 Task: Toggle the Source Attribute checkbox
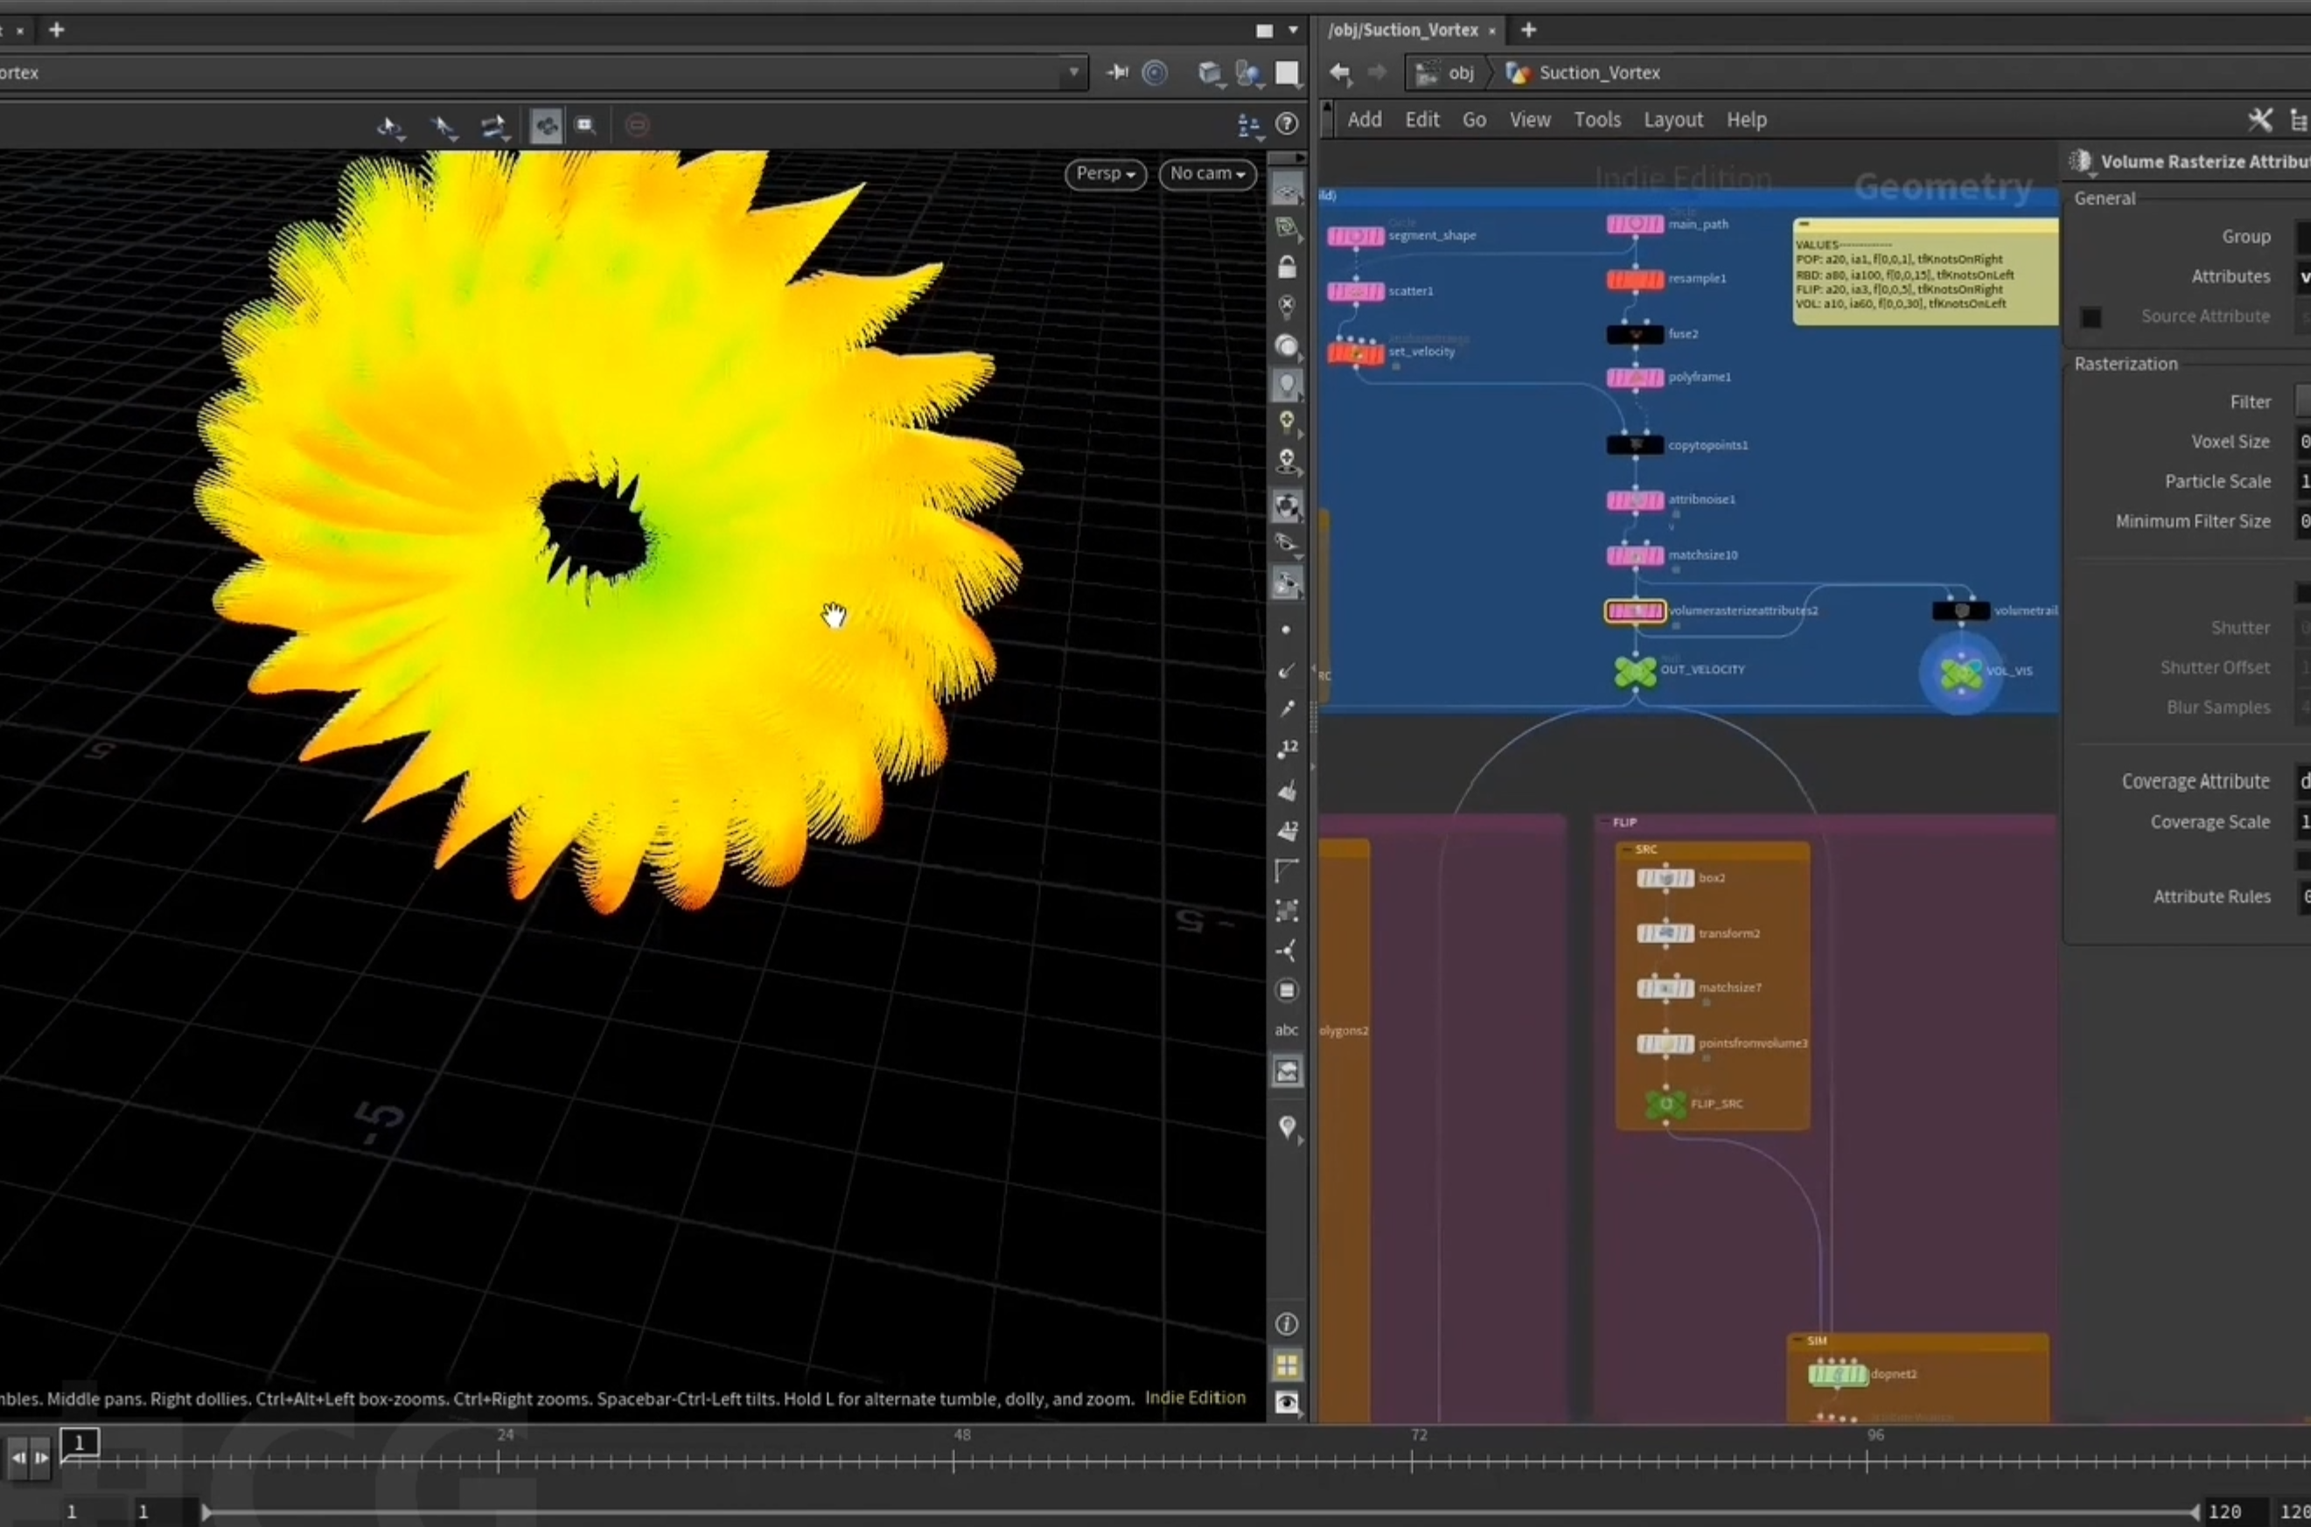coord(2091,317)
